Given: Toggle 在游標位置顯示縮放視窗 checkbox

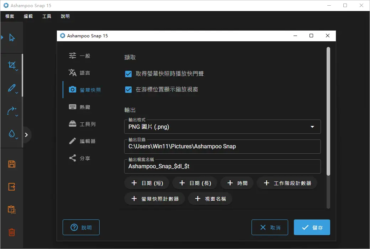Looking at the screenshot, I should tap(128, 90).
